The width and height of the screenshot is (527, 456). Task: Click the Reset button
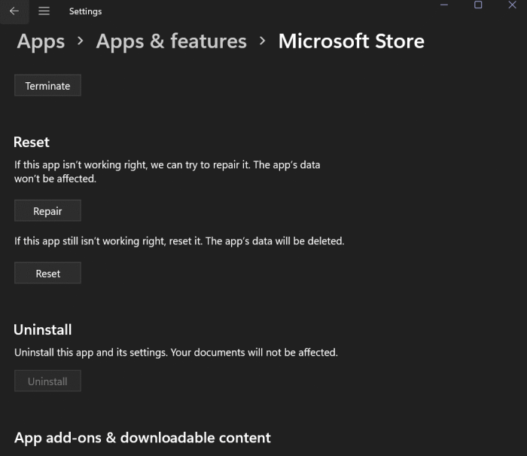point(47,273)
